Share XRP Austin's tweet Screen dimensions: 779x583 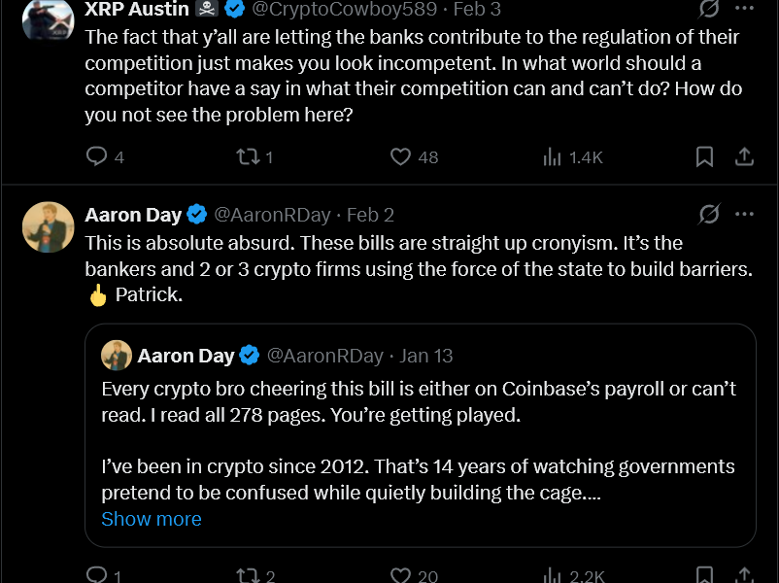pos(744,156)
